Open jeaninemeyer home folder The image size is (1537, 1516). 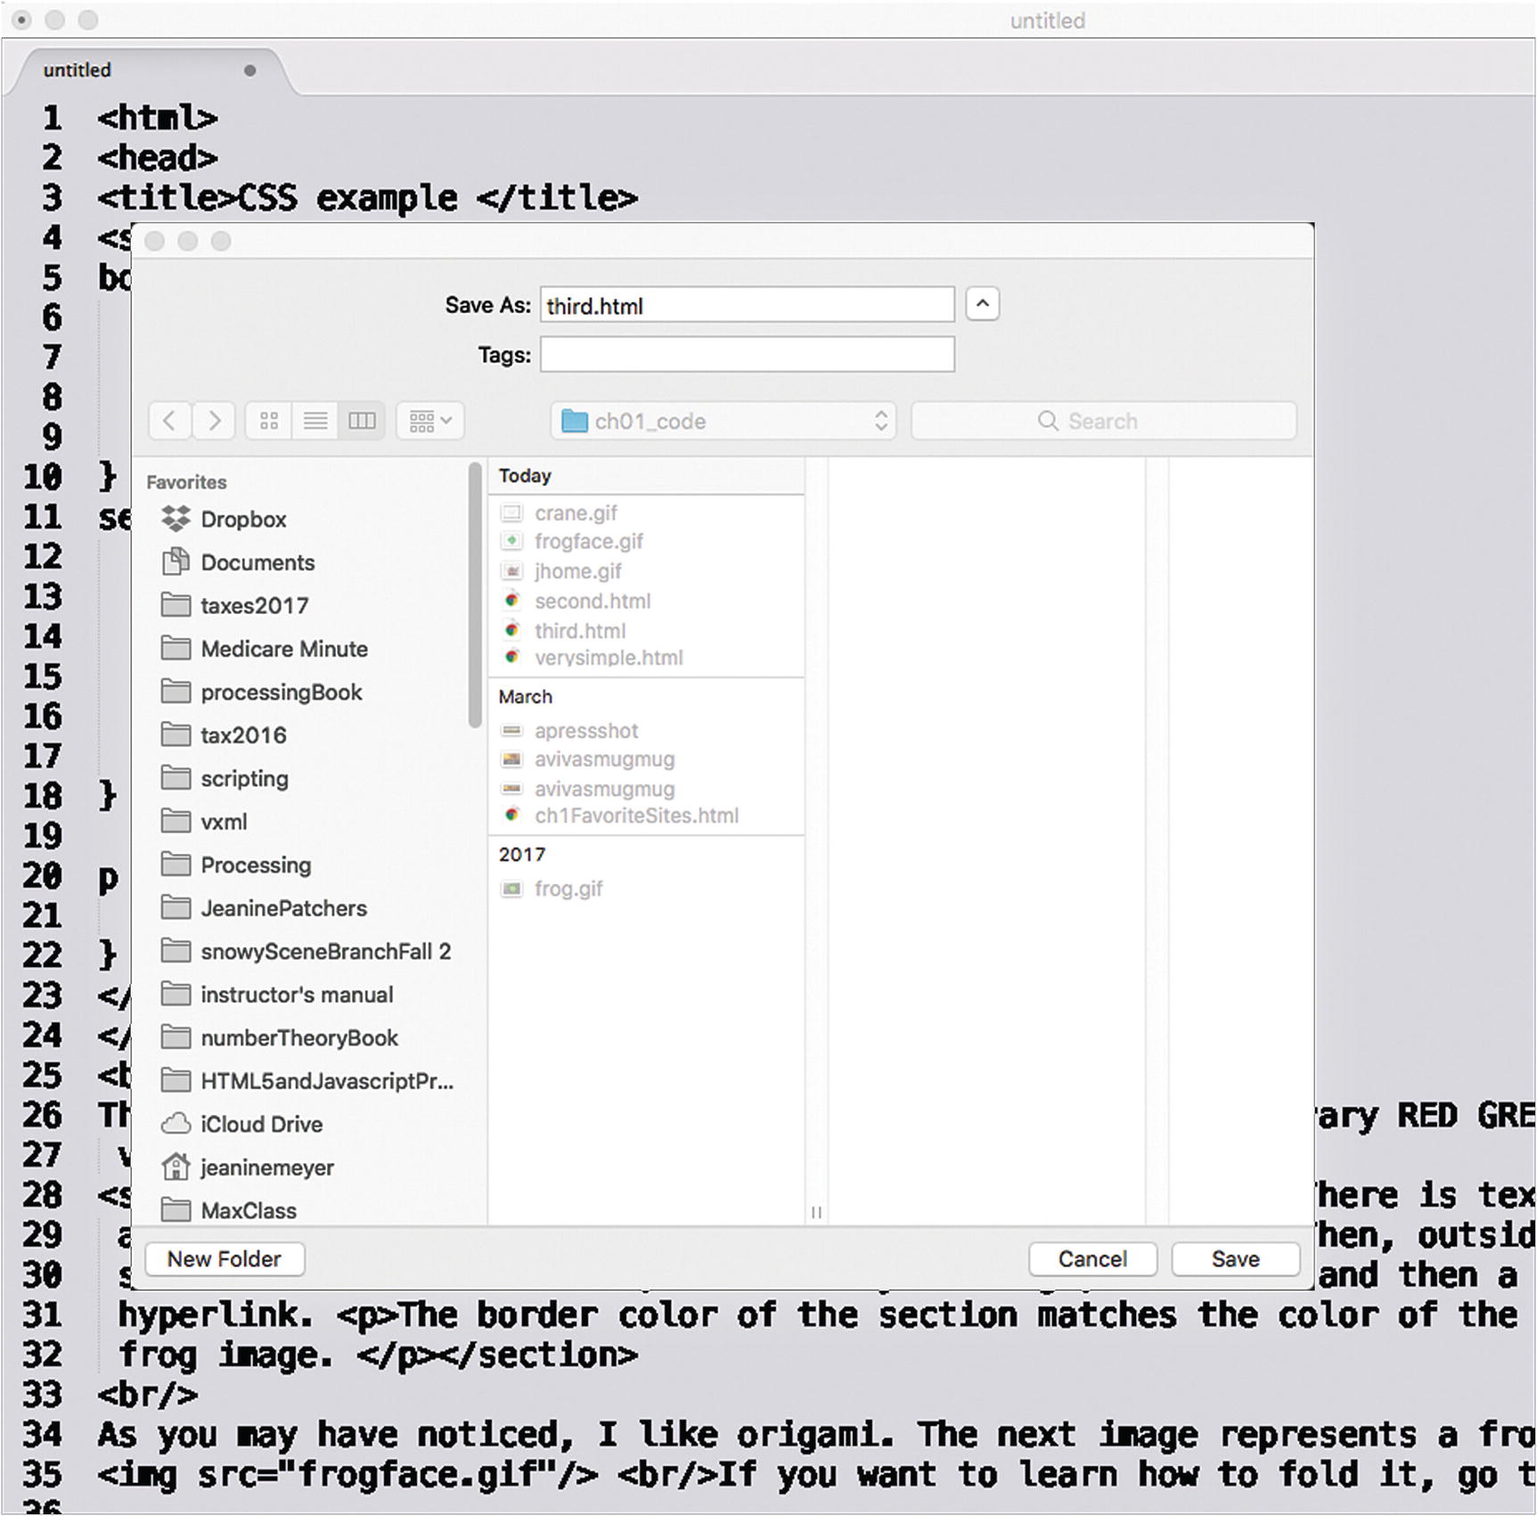pos(266,1168)
